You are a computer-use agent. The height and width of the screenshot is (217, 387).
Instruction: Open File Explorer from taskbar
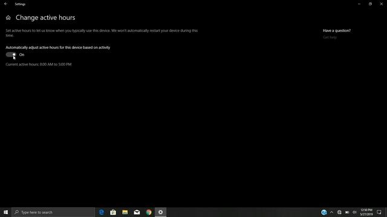125,212
